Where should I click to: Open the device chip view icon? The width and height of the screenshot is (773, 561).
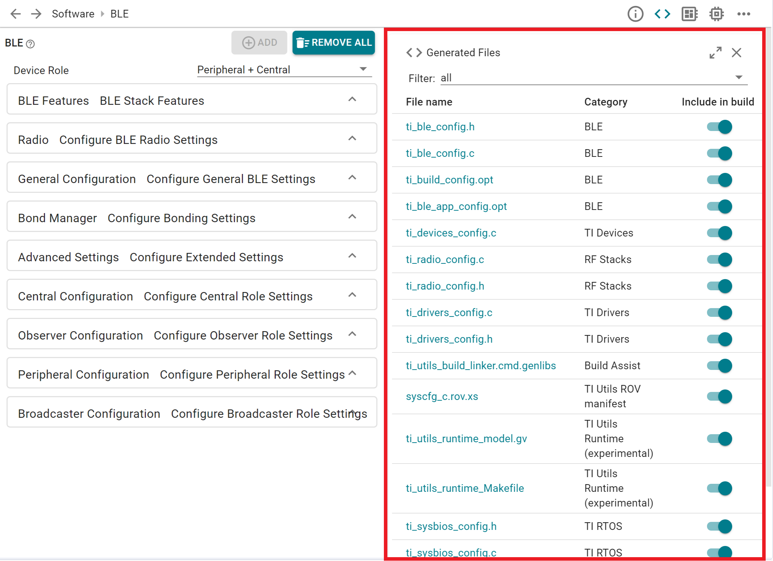[x=716, y=14]
